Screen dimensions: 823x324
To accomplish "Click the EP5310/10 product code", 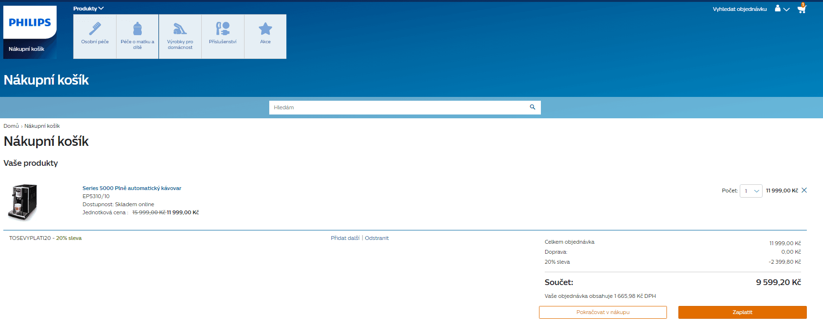I will [96, 196].
